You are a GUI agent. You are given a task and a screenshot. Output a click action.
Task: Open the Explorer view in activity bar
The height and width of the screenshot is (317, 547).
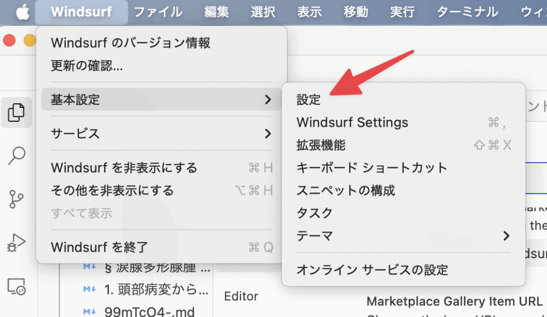click(x=17, y=112)
